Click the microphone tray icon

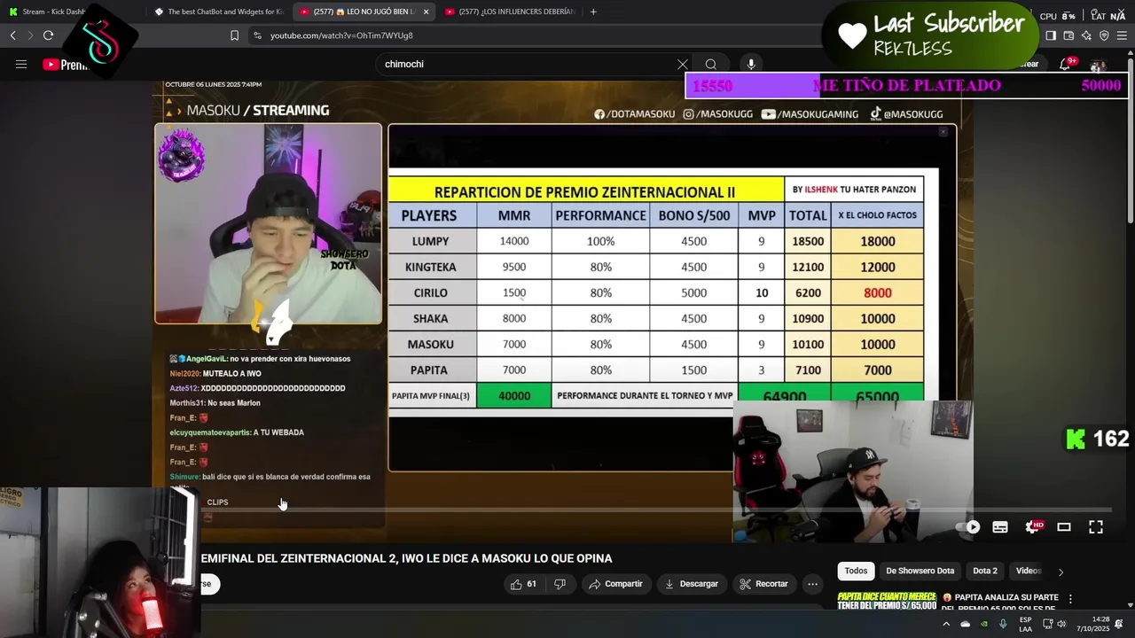coord(1003,624)
